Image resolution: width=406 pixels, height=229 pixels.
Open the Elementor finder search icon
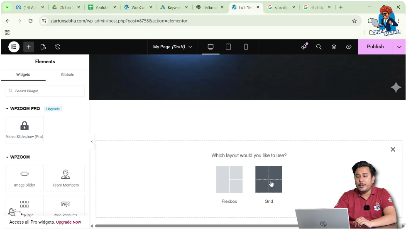(x=319, y=47)
